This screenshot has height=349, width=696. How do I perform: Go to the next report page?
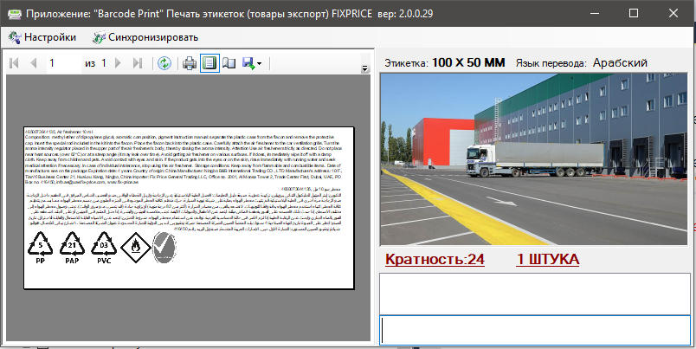coord(119,63)
